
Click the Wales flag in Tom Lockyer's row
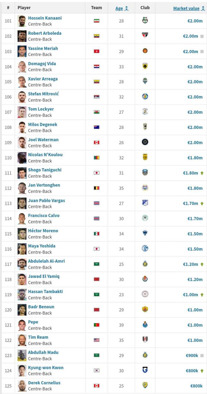coord(97,112)
